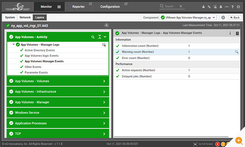Screen dimensions: 245x147
Task: Click Go Full Screen link
Action: (x=205, y=144)
